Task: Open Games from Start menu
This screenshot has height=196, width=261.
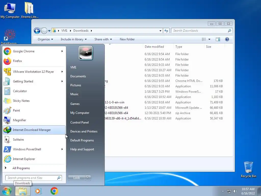Action: (x=75, y=104)
